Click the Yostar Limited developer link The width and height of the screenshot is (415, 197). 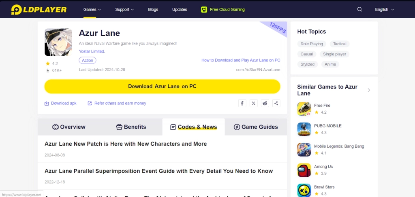coord(92,51)
